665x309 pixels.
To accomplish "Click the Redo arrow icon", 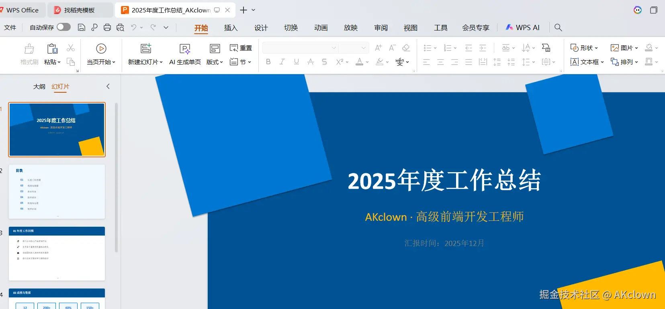I will 153,27.
